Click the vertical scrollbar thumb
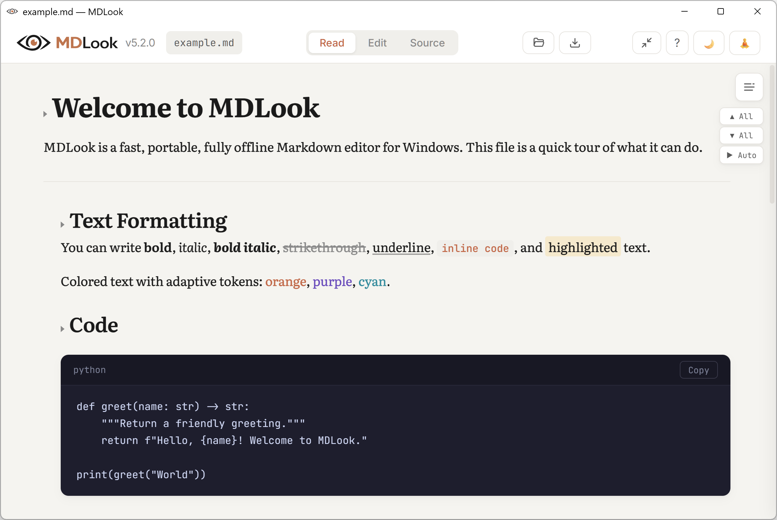Image resolution: width=777 pixels, height=520 pixels. 772,134
